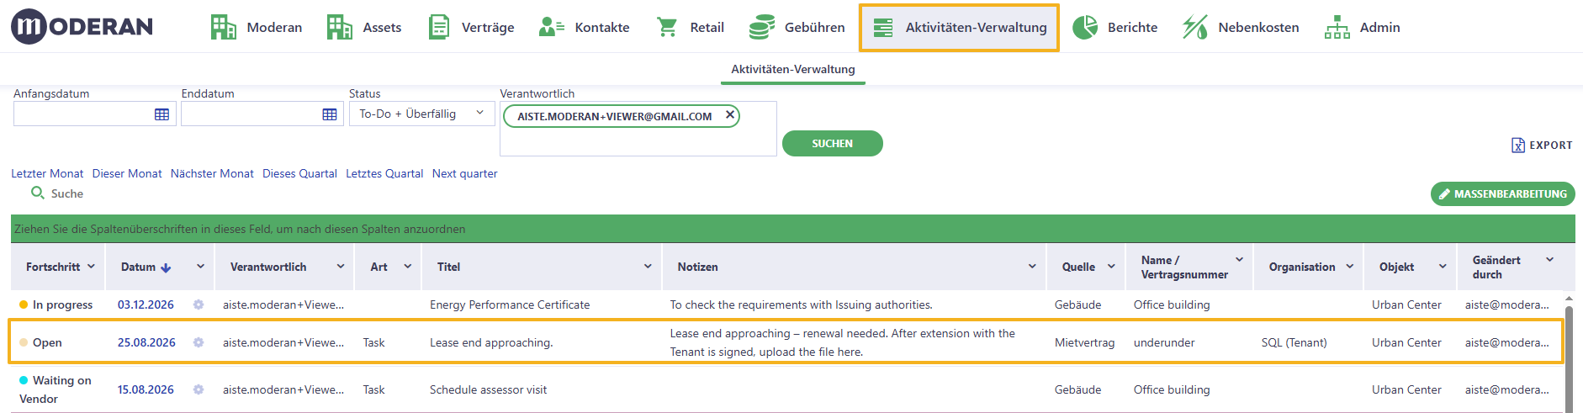Click gear icon for 25.08.2026 row

pos(199,342)
